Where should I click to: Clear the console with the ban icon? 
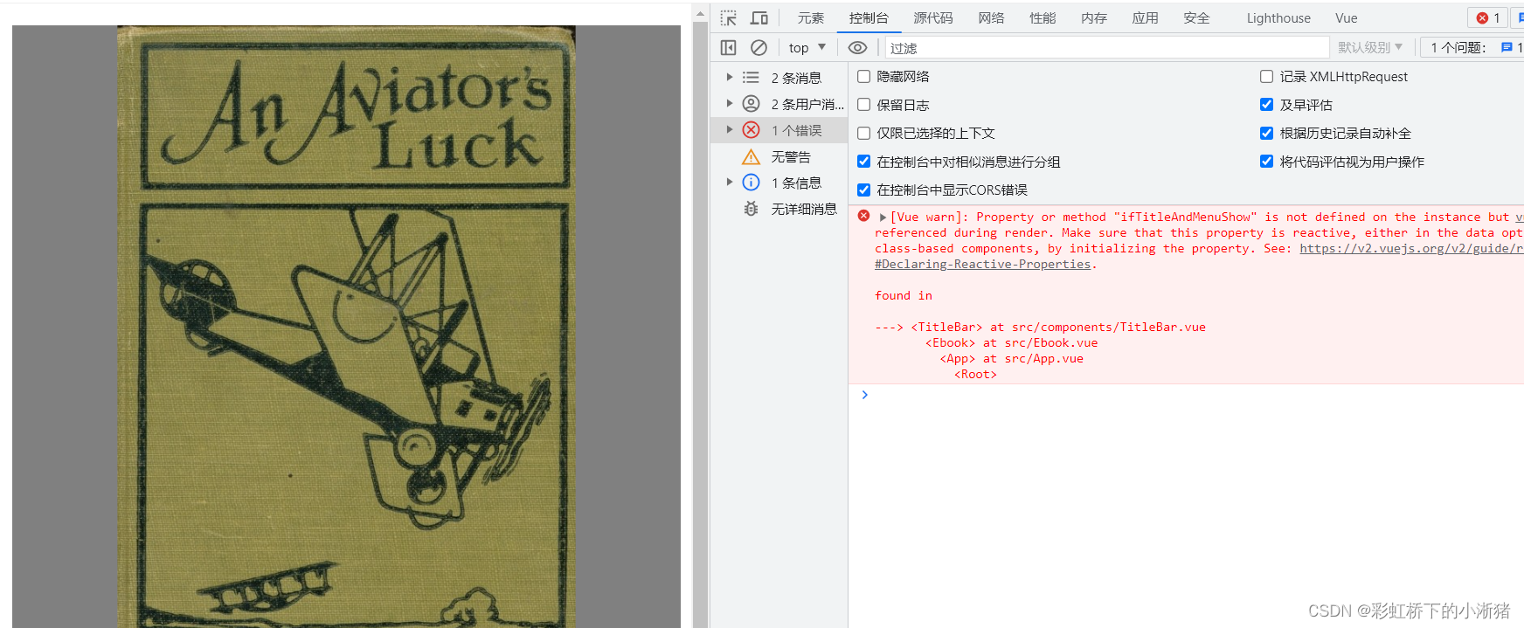point(759,47)
